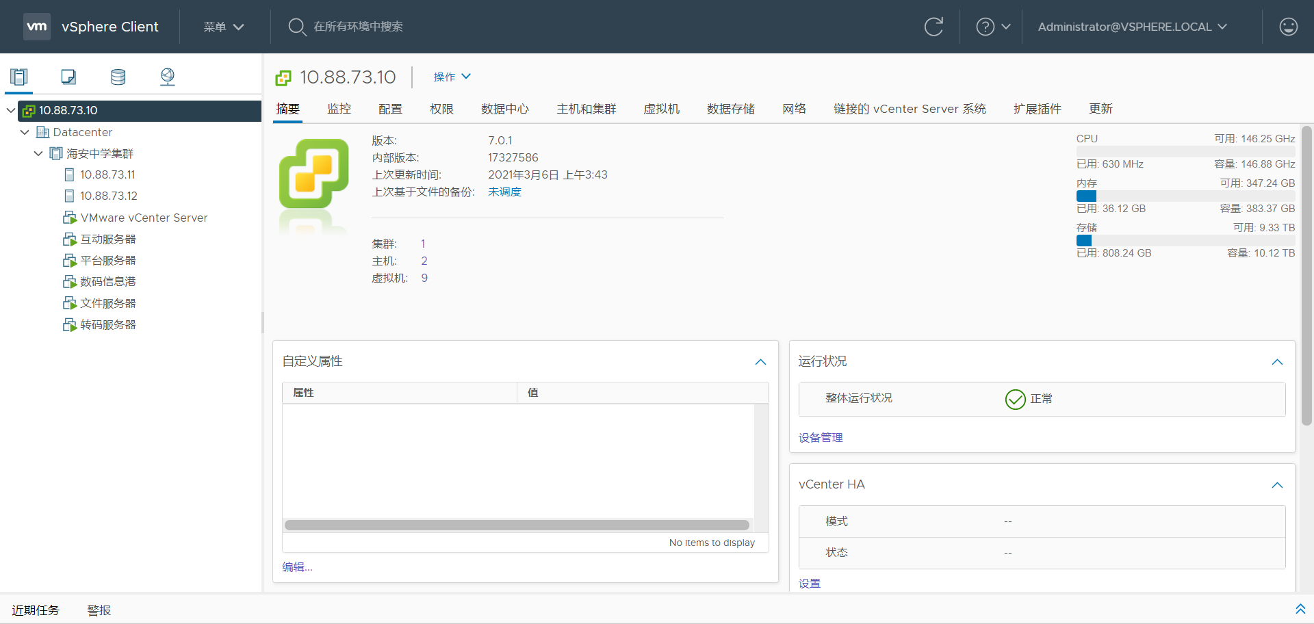Click the refresh icon in top bar
This screenshot has width=1314, height=624.
(933, 27)
